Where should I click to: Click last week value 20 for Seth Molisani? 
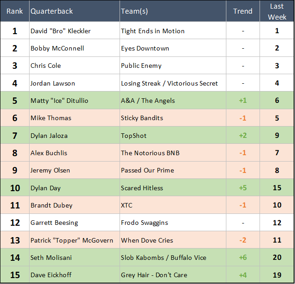(277, 258)
